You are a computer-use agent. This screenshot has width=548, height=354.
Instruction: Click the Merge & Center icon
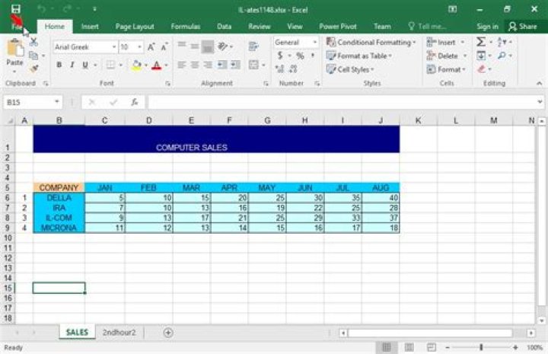[253, 65]
